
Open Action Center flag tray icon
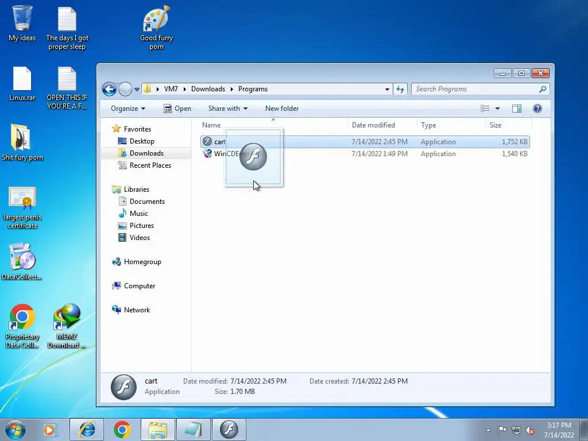click(502, 430)
